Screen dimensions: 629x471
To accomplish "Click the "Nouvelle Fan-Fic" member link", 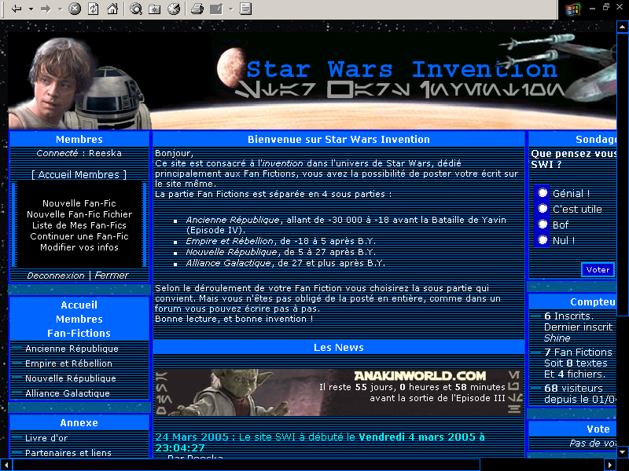I will pyautogui.click(x=79, y=203).
